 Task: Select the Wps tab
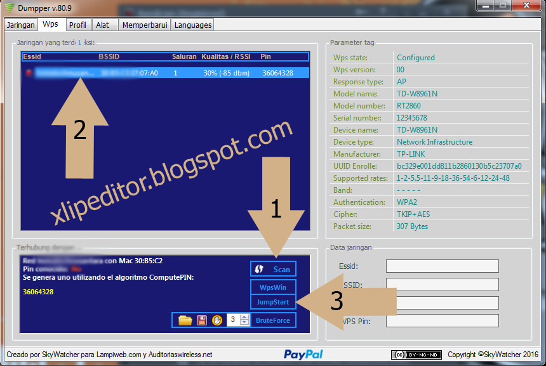click(51, 24)
